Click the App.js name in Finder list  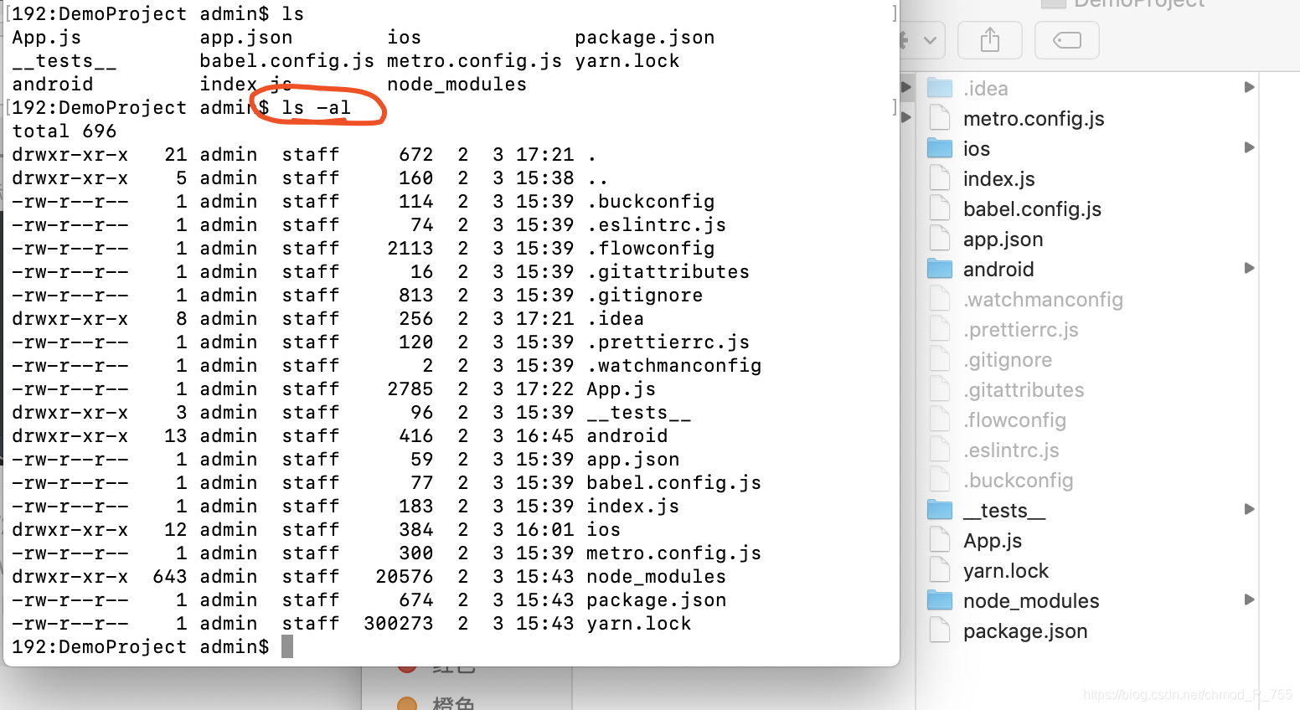tap(993, 541)
